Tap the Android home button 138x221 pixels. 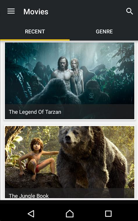click(x=70, y=214)
